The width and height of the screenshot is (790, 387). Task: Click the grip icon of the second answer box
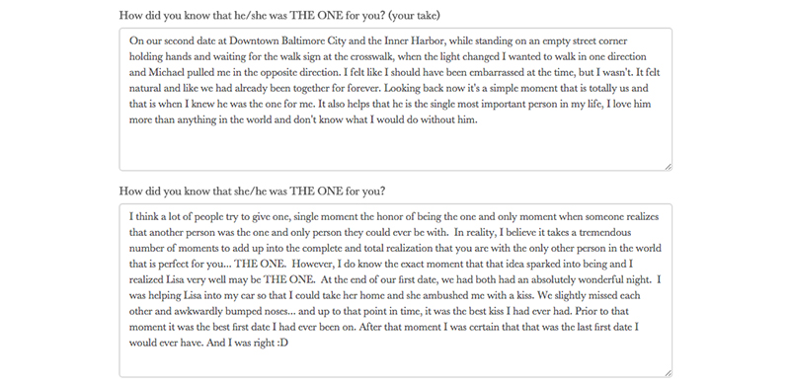tap(669, 373)
